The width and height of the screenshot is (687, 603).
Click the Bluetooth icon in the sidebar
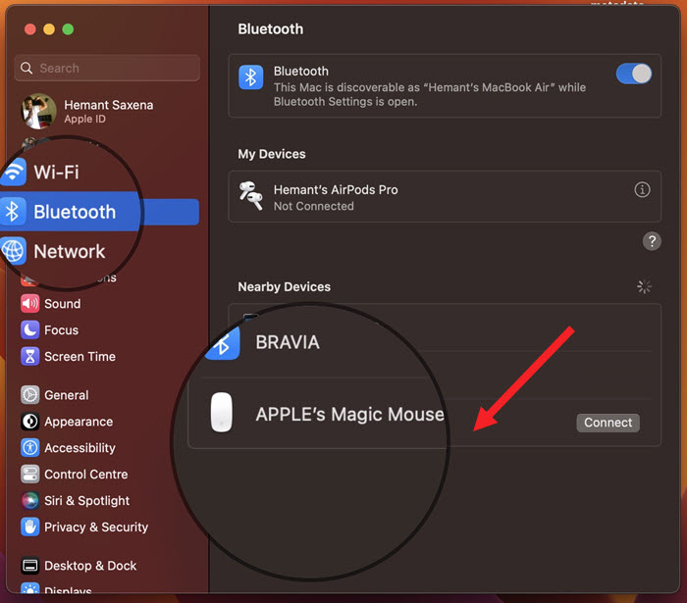click(x=13, y=212)
